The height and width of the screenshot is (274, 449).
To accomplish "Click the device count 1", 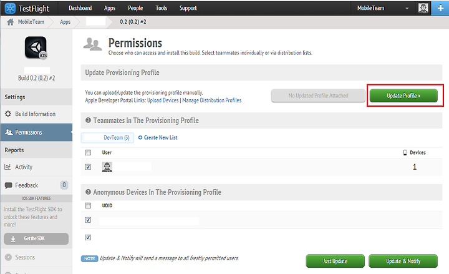I will [x=414, y=167].
